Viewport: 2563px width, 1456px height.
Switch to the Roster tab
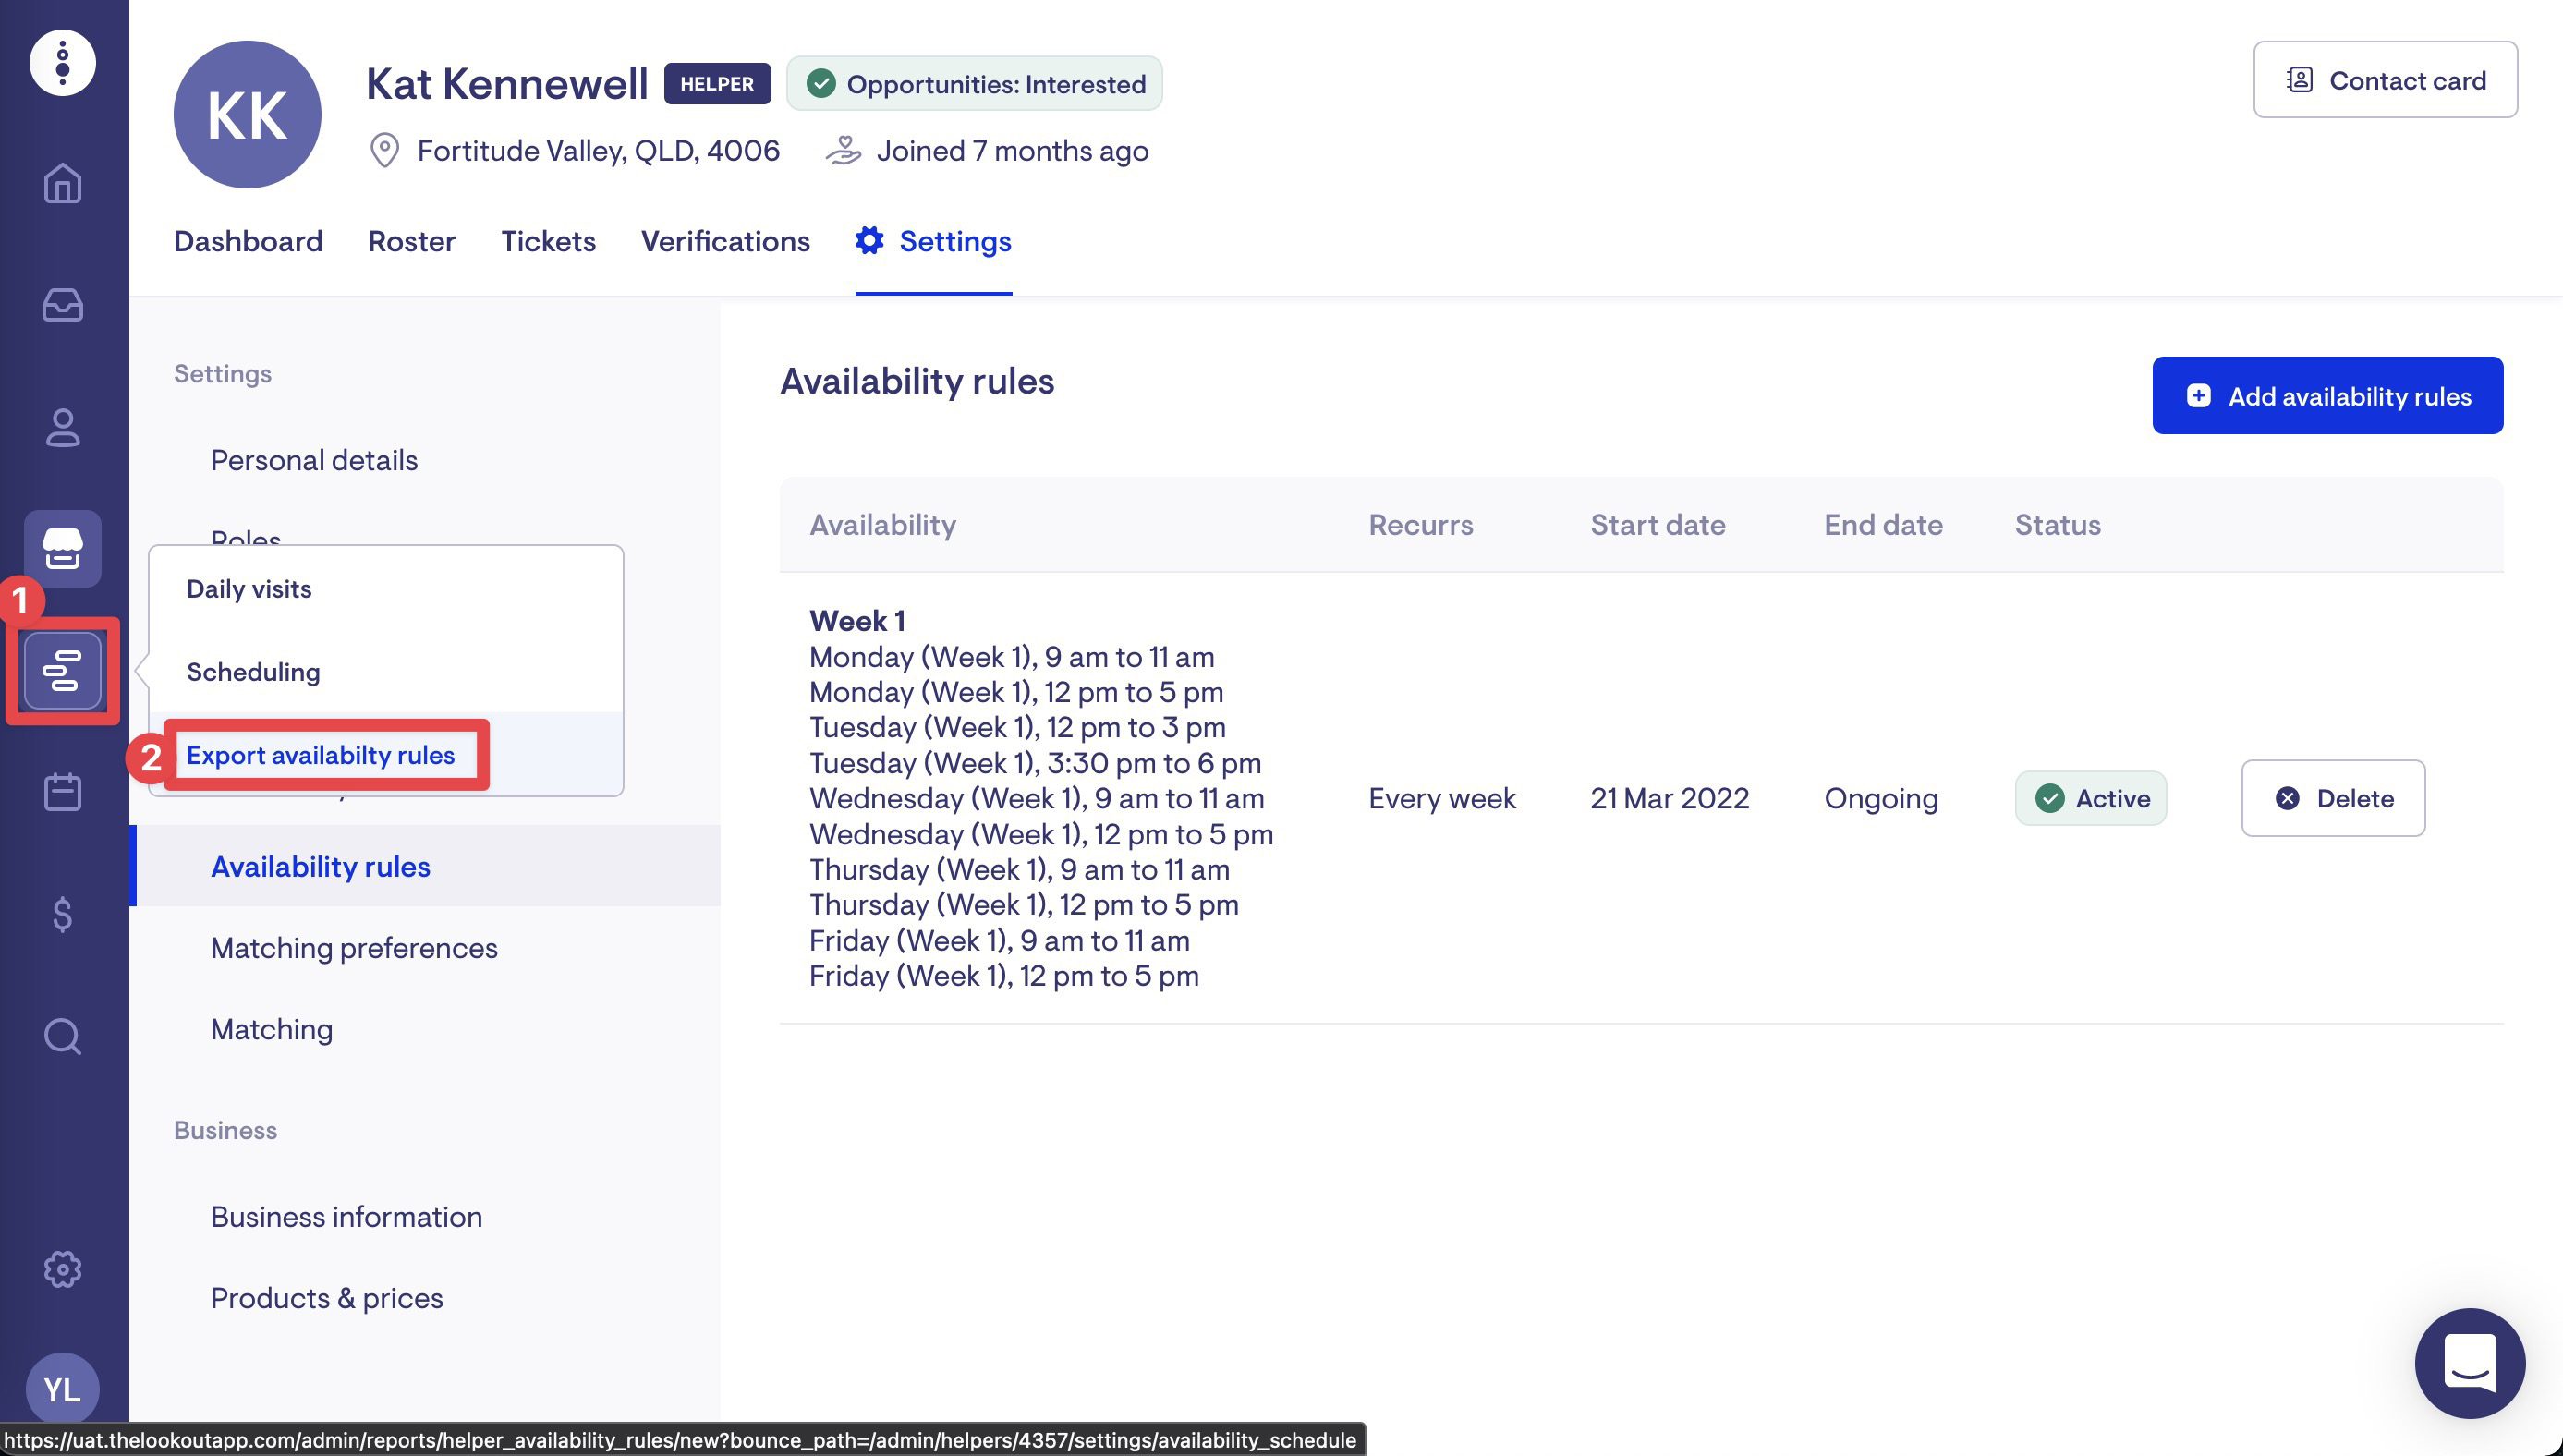pos(411,241)
